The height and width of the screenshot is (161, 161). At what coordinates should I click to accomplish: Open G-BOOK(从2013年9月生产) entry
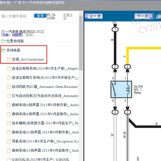pos(40,159)
